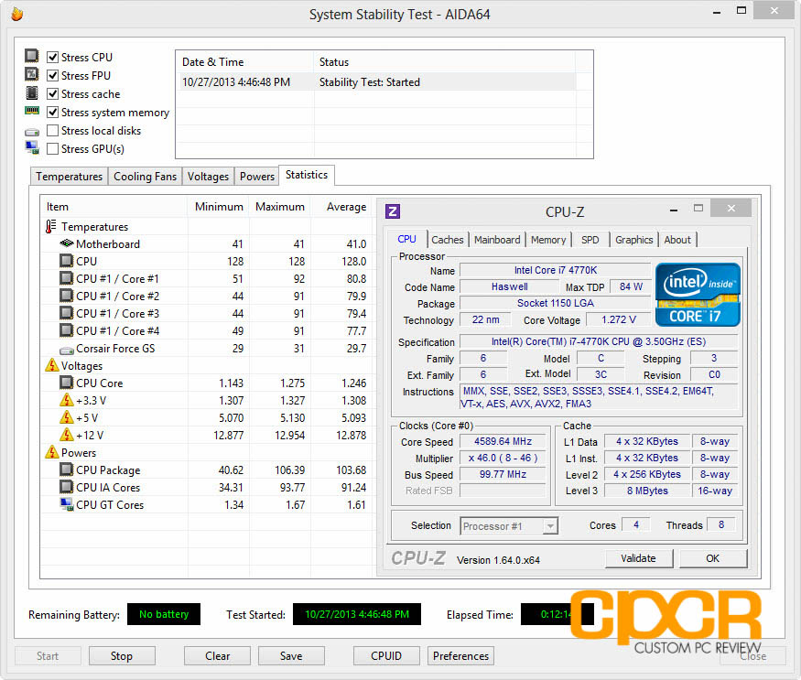Click the icon of CPU #1 / Core #3 row
801x680 pixels.
(67, 313)
